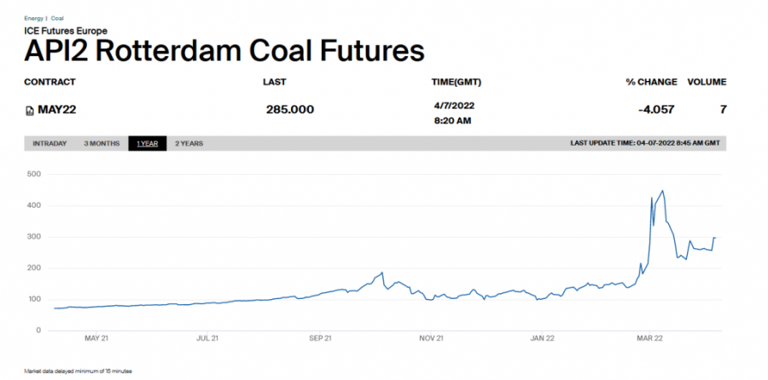
Task: Click the ICE Futures Europe label
Action: click(66, 31)
